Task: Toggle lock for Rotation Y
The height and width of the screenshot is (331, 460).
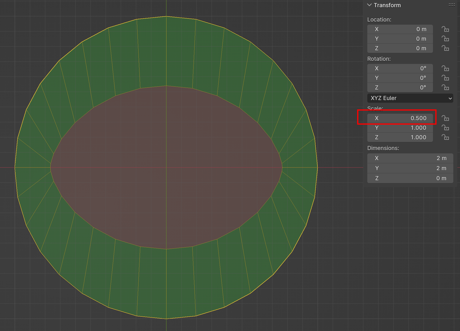Action: 445,78
